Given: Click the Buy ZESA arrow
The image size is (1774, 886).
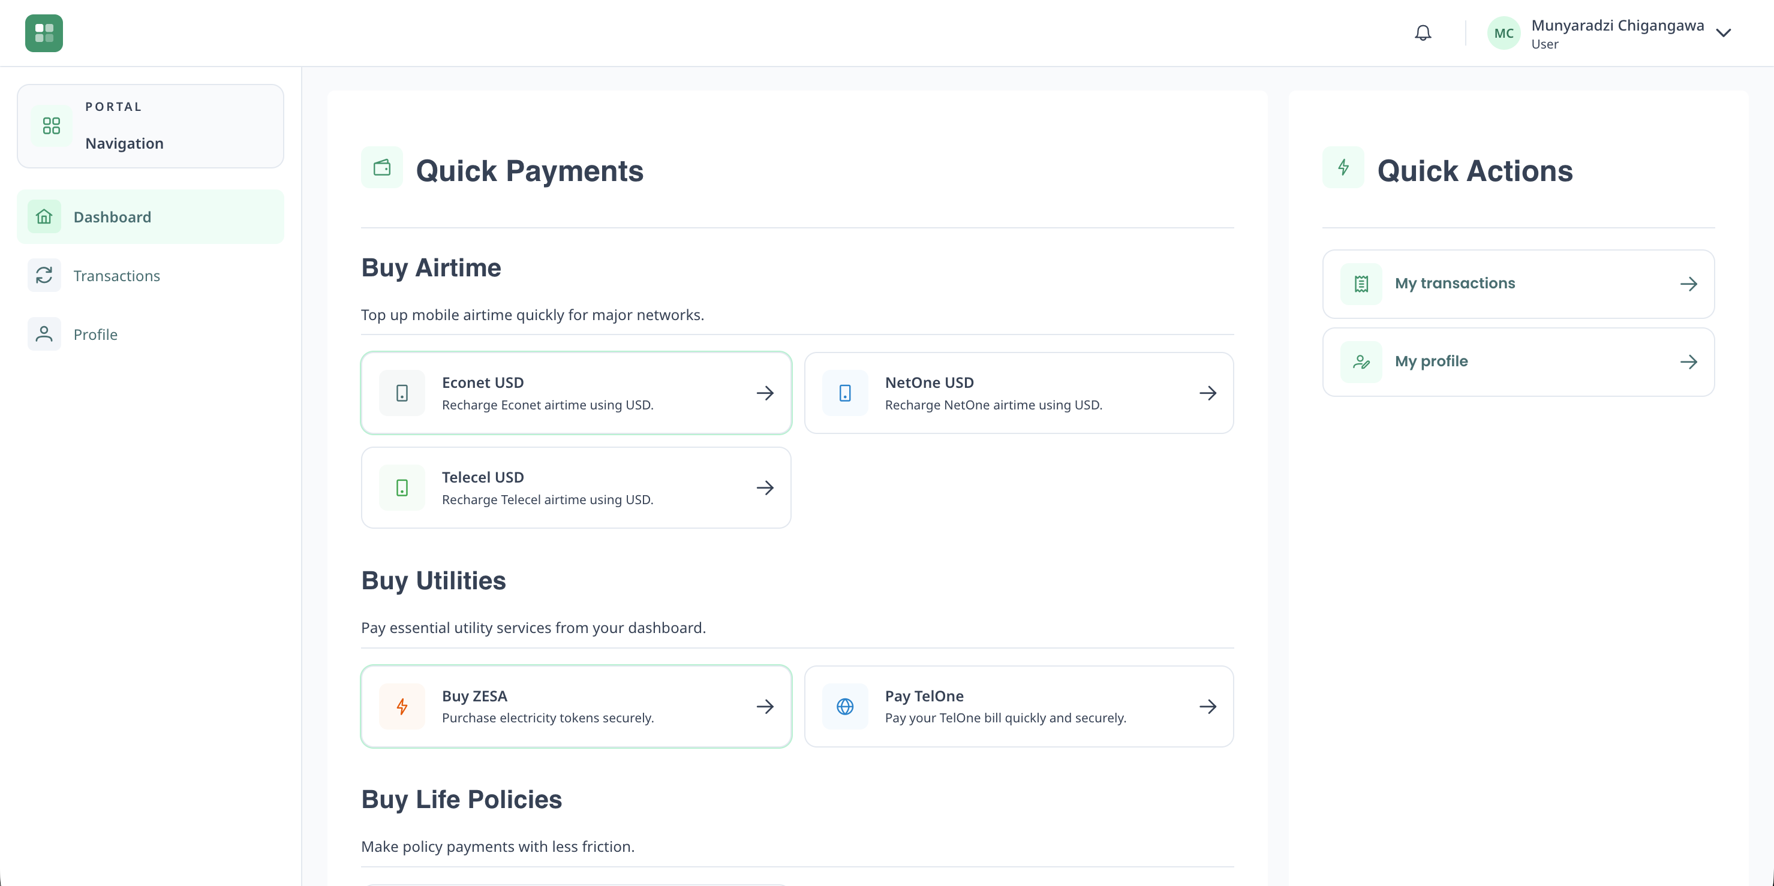Looking at the screenshot, I should (x=765, y=706).
